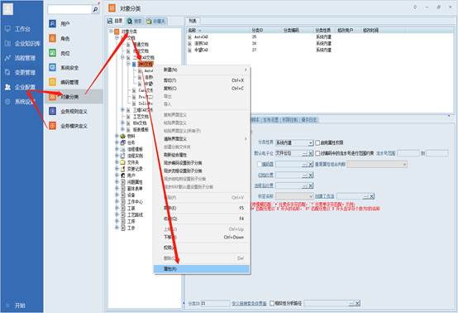The height and width of the screenshot is (313, 458).
Task: Open 变更管理 in the left sidebar
Action: click(25, 73)
